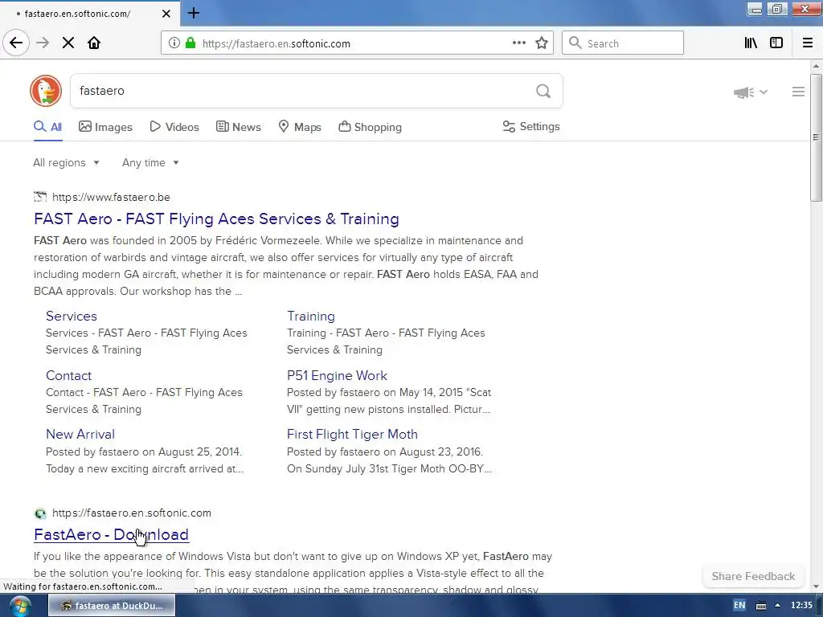Click the green secure connection padlock
823x617 pixels.
pos(190,43)
